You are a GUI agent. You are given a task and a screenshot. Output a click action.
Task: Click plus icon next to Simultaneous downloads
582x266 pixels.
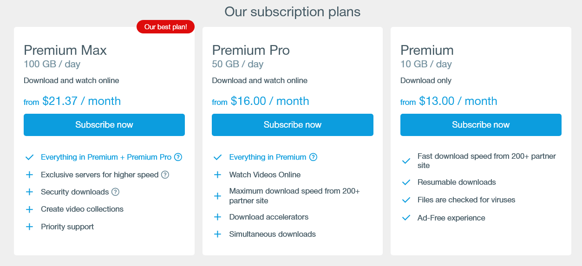(x=217, y=234)
